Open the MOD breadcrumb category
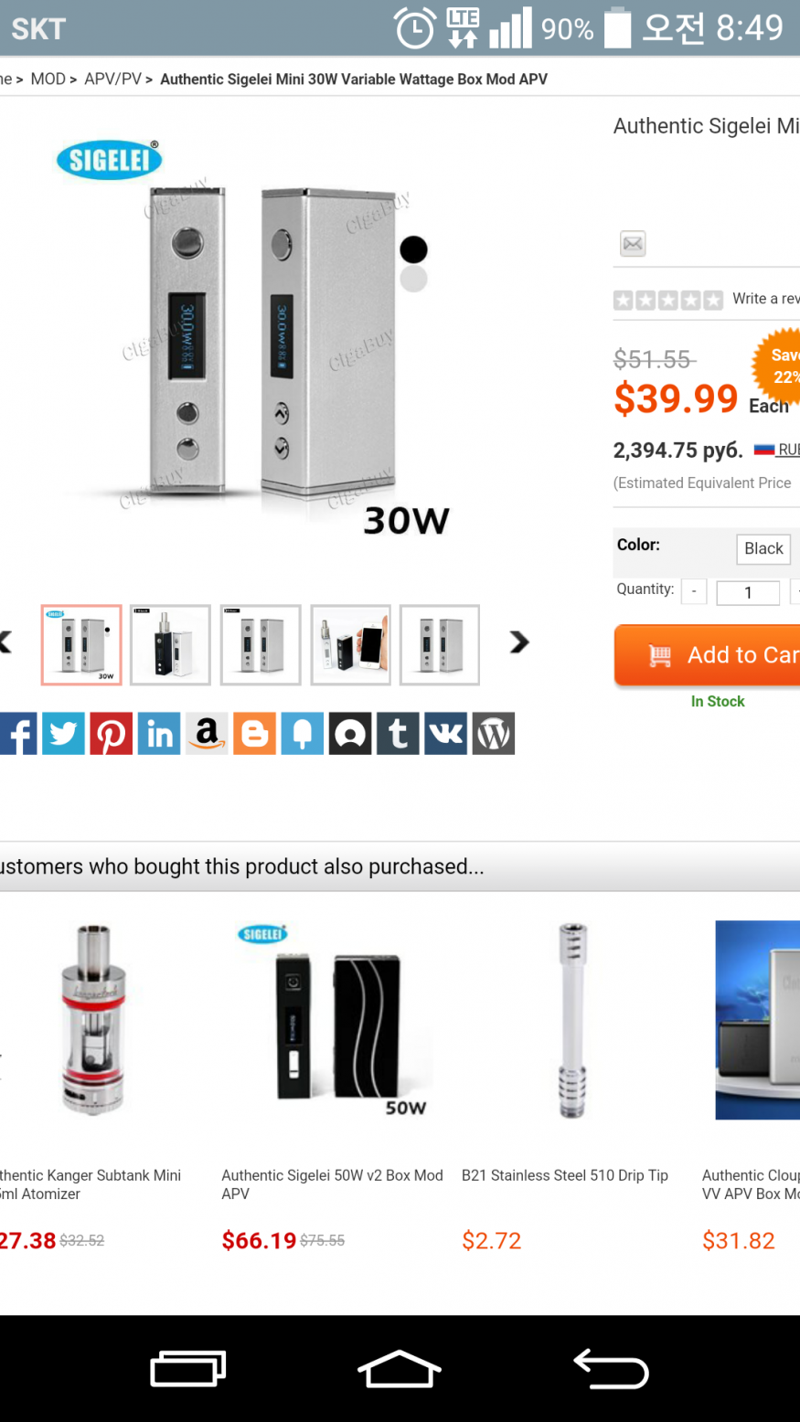 48,79
